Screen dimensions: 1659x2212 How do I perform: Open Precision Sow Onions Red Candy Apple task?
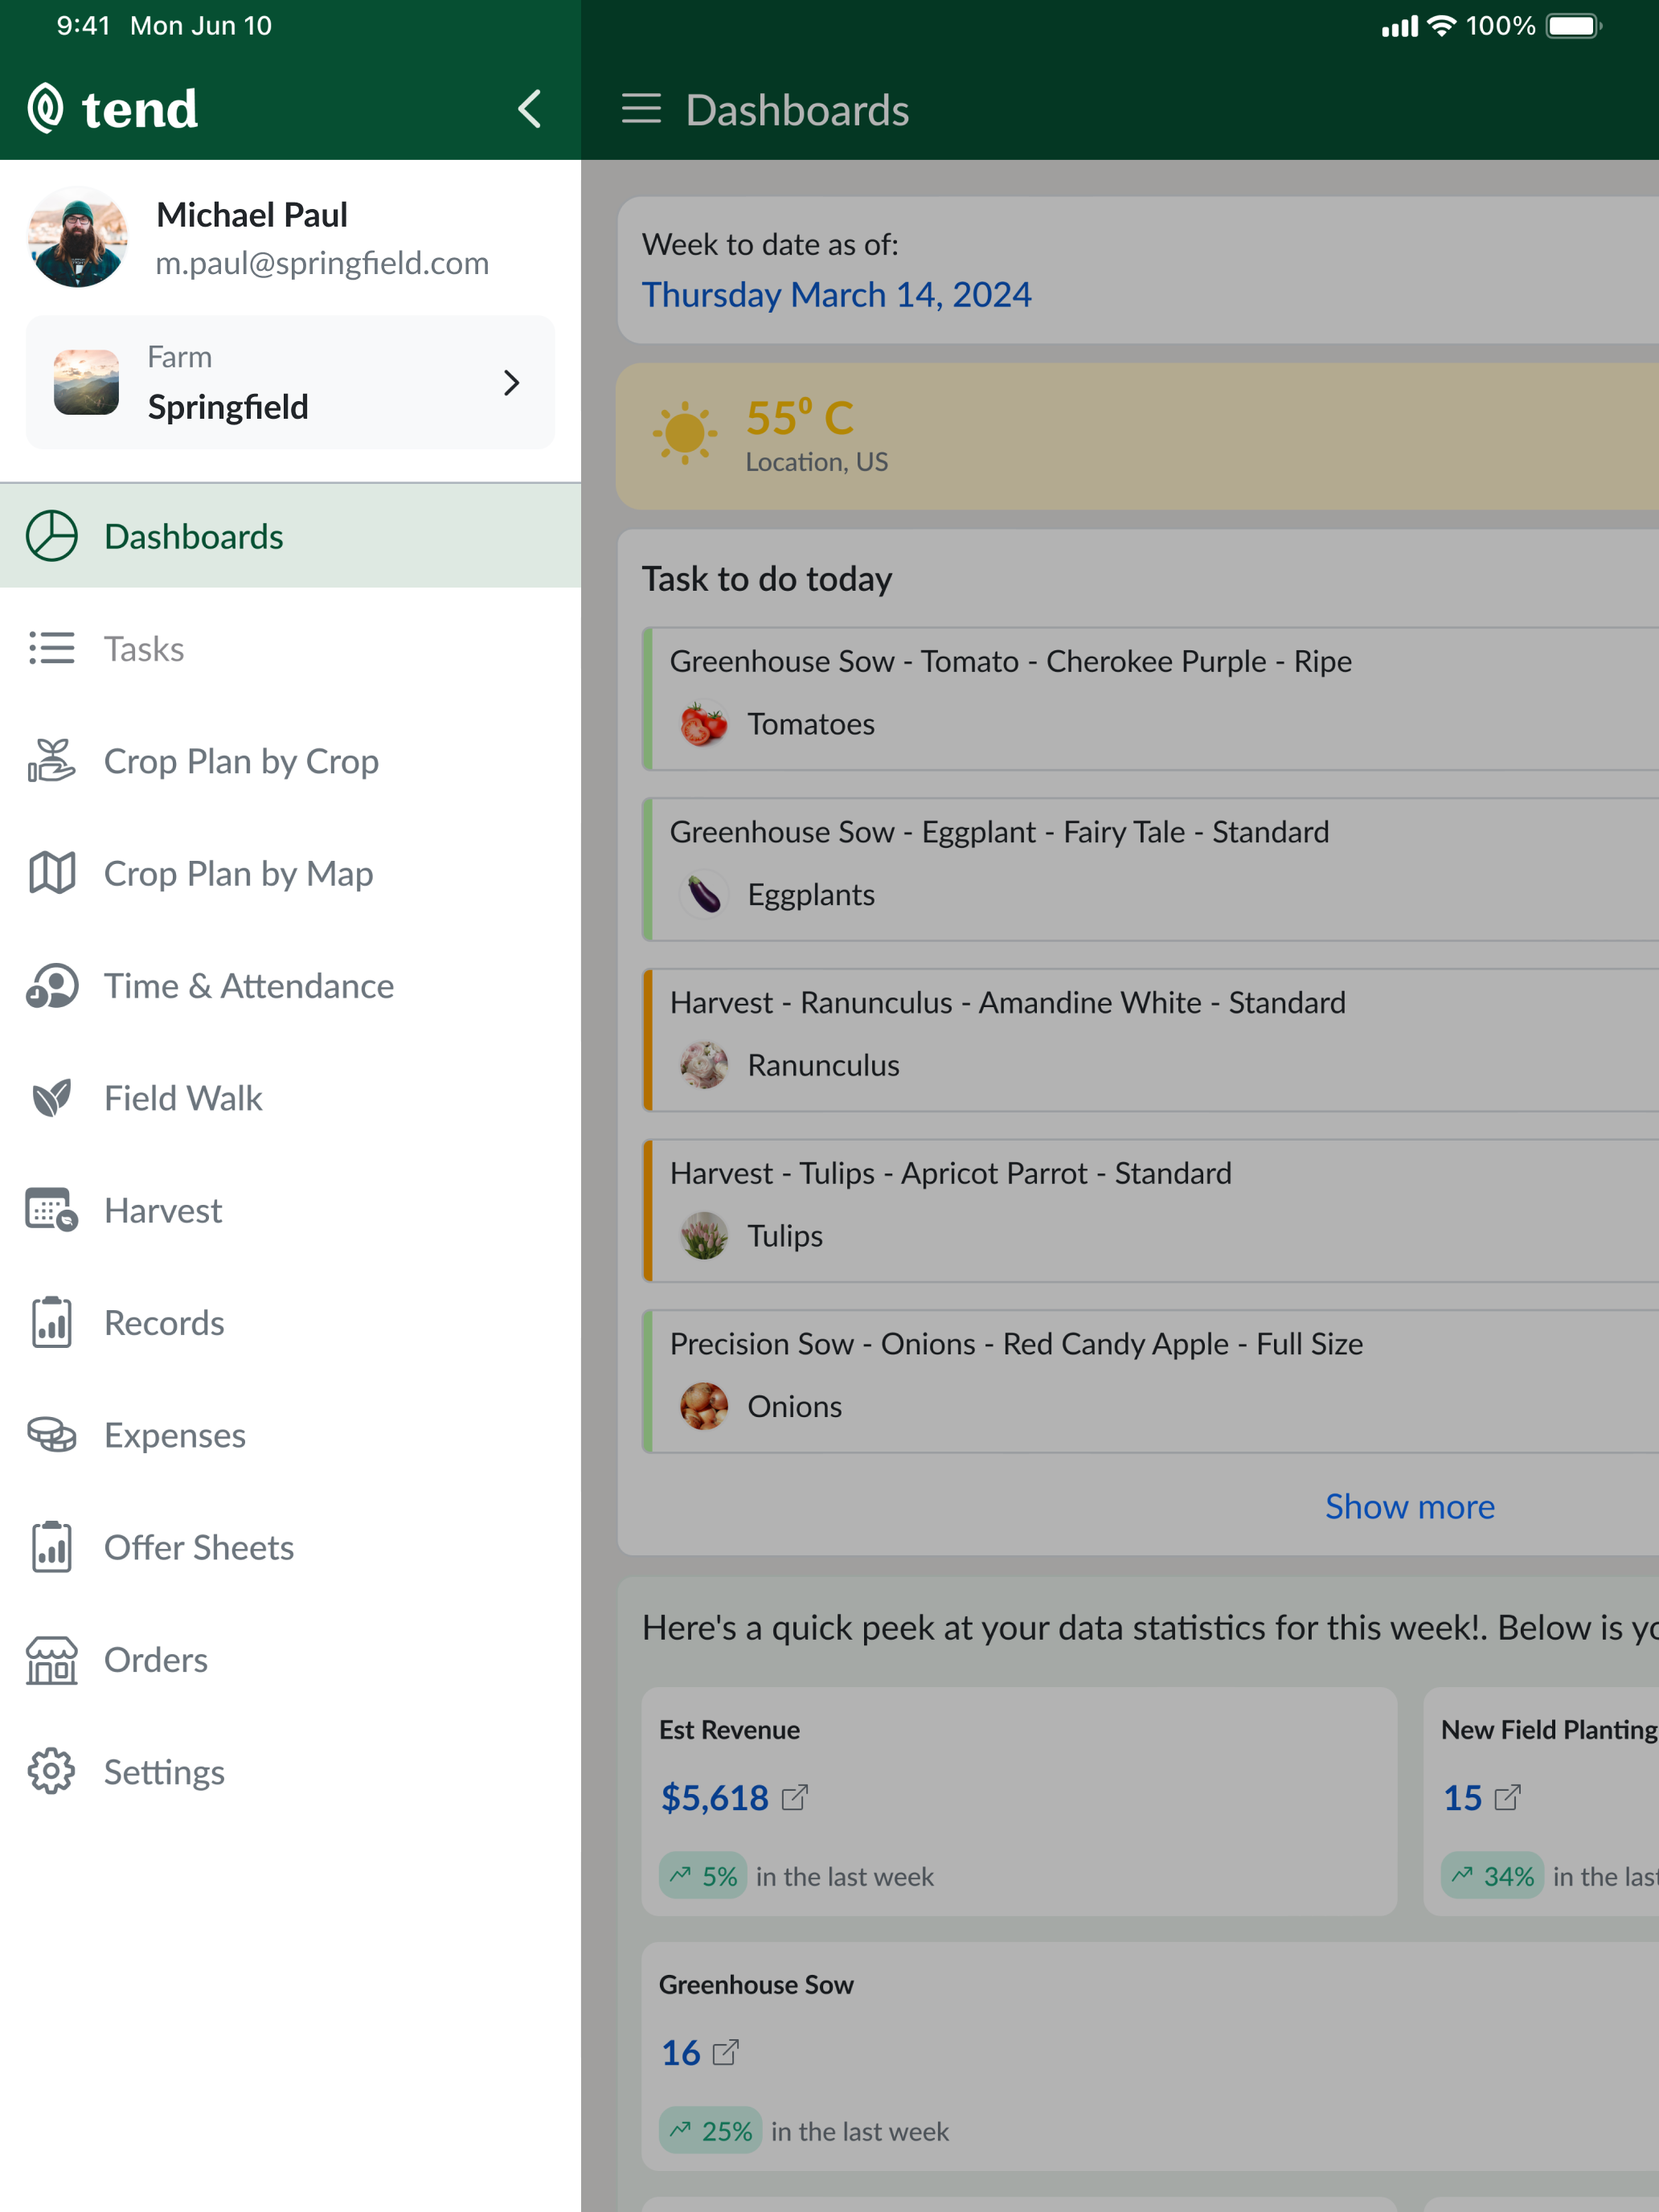[x=1150, y=1381]
